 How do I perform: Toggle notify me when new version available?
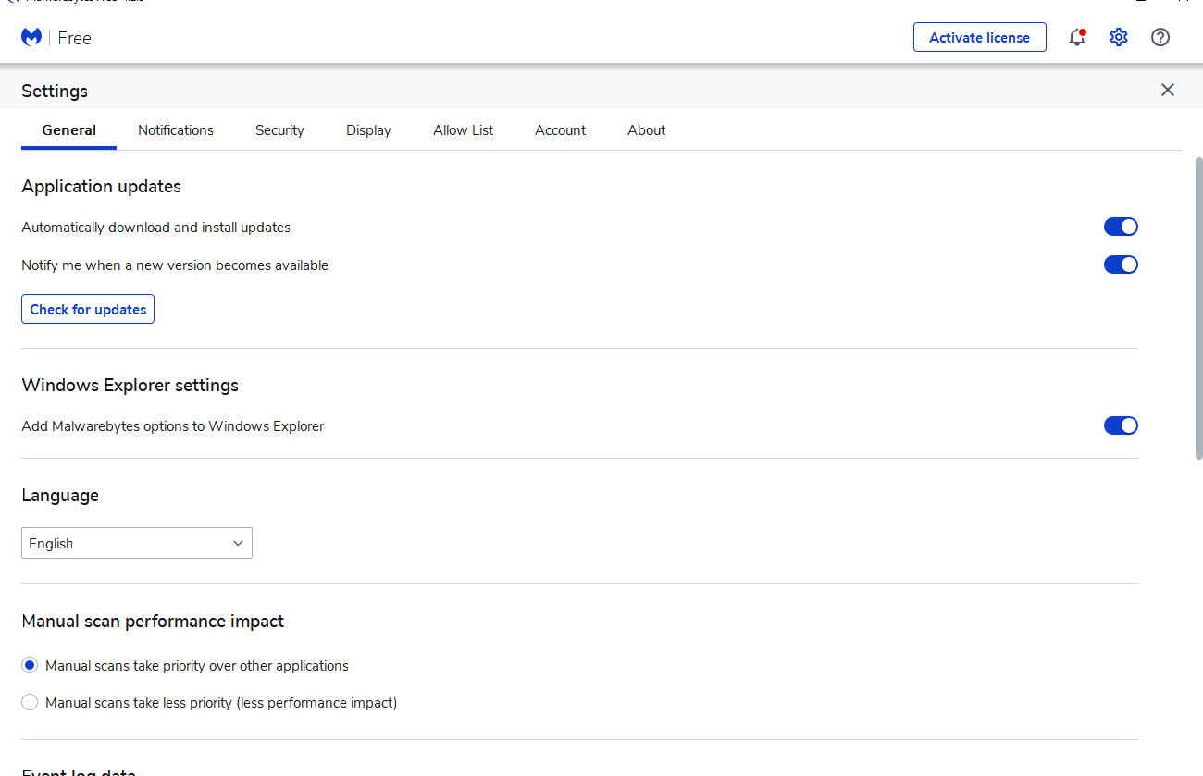(x=1121, y=265)
